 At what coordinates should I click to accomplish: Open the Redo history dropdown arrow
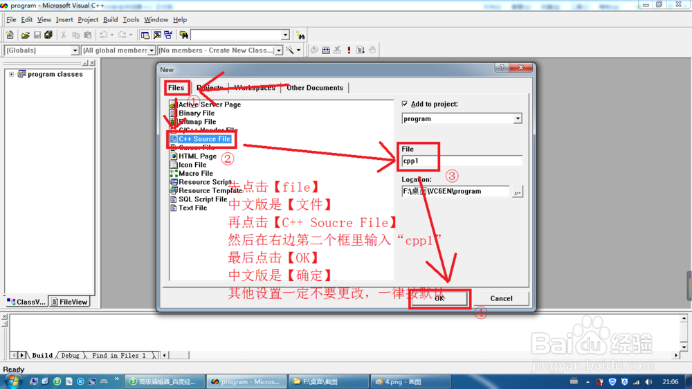tap(131, 35)
